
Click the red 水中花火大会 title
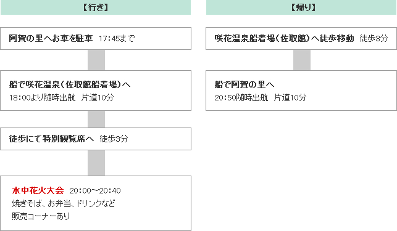pyautogui.click(x=38, y=190)
